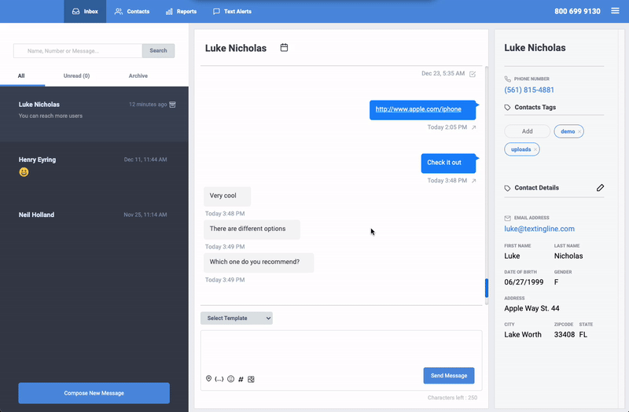Image resolution: width=629 pixels, height=412 pixels.
Task: Click the Search button
Action: pos(159,50)
